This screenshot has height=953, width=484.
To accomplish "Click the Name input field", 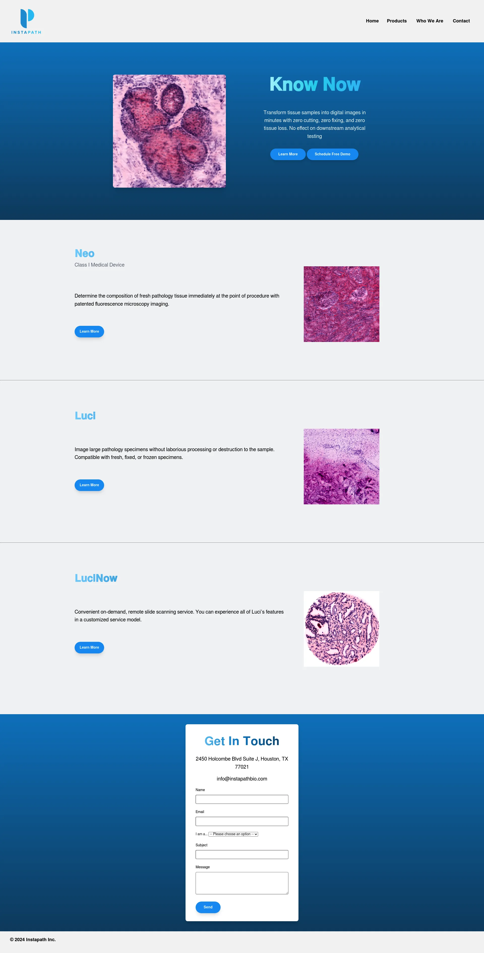I will [241, 799].
